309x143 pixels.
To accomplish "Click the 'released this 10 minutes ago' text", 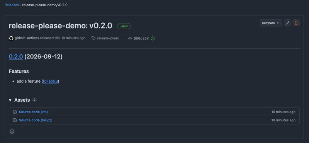I will (x=63, y=38).
